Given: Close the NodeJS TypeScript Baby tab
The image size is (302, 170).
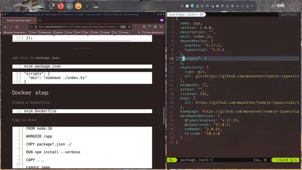Looking at the screenshot, I should point(34,20).
